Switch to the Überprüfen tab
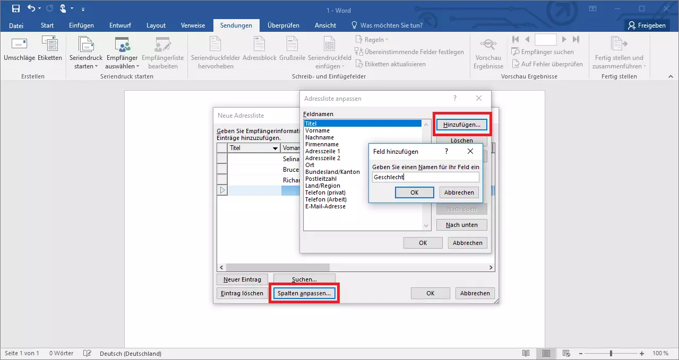The width and height of the screenshot is (679, 360). point(283,25)
